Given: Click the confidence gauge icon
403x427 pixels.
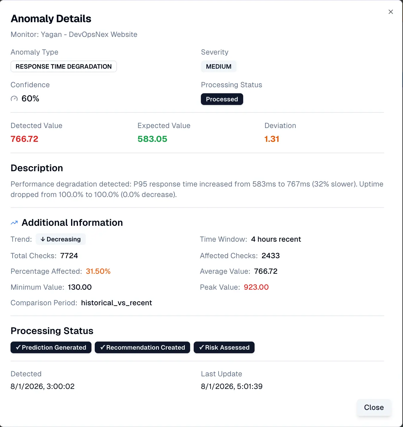Looking at the screenshot, I should pyautogui.click(x=14, y=99).
